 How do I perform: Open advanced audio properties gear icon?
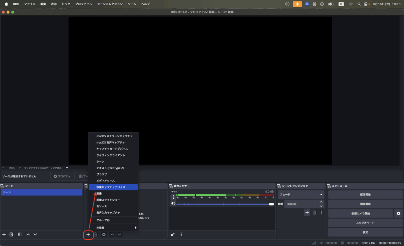(172, 234)
